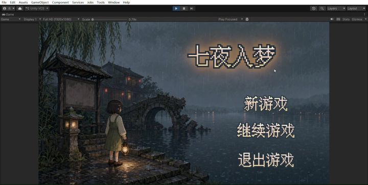Pause the running game

(184, 9)
